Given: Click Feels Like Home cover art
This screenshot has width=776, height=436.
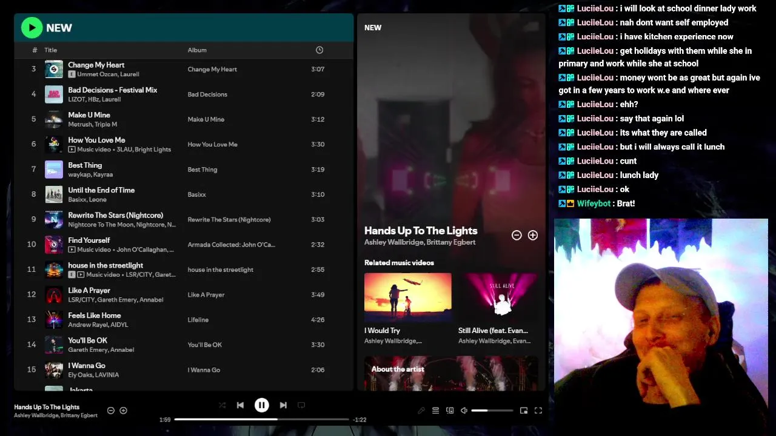Looking at the screenshot, I should pyautogui.click(x=54, y=320).
